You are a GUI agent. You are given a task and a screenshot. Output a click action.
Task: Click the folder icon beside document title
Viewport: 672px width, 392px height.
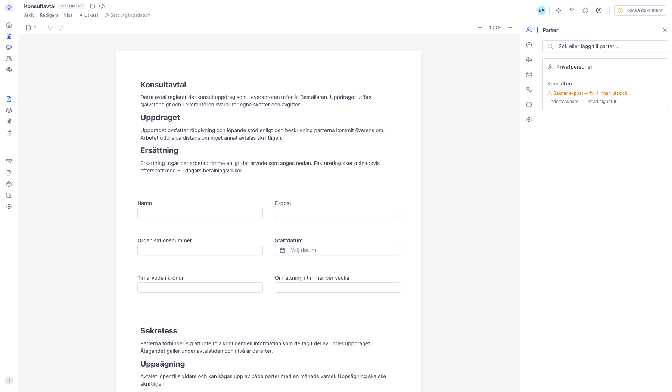coord(93,6)
